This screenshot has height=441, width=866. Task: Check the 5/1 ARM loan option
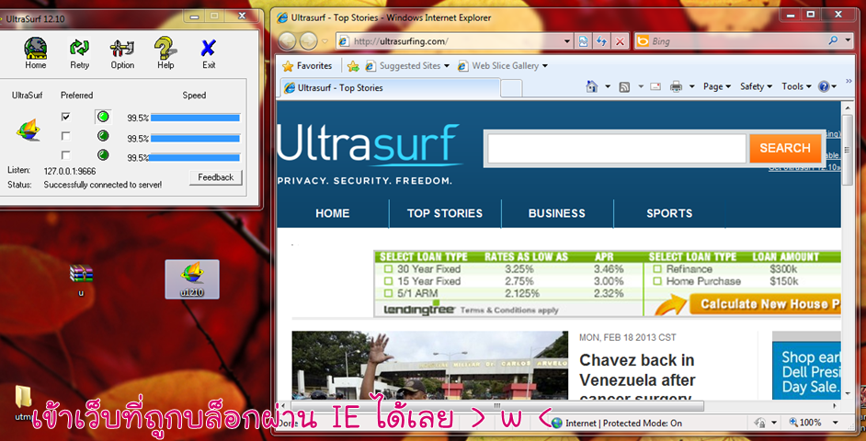388,294
